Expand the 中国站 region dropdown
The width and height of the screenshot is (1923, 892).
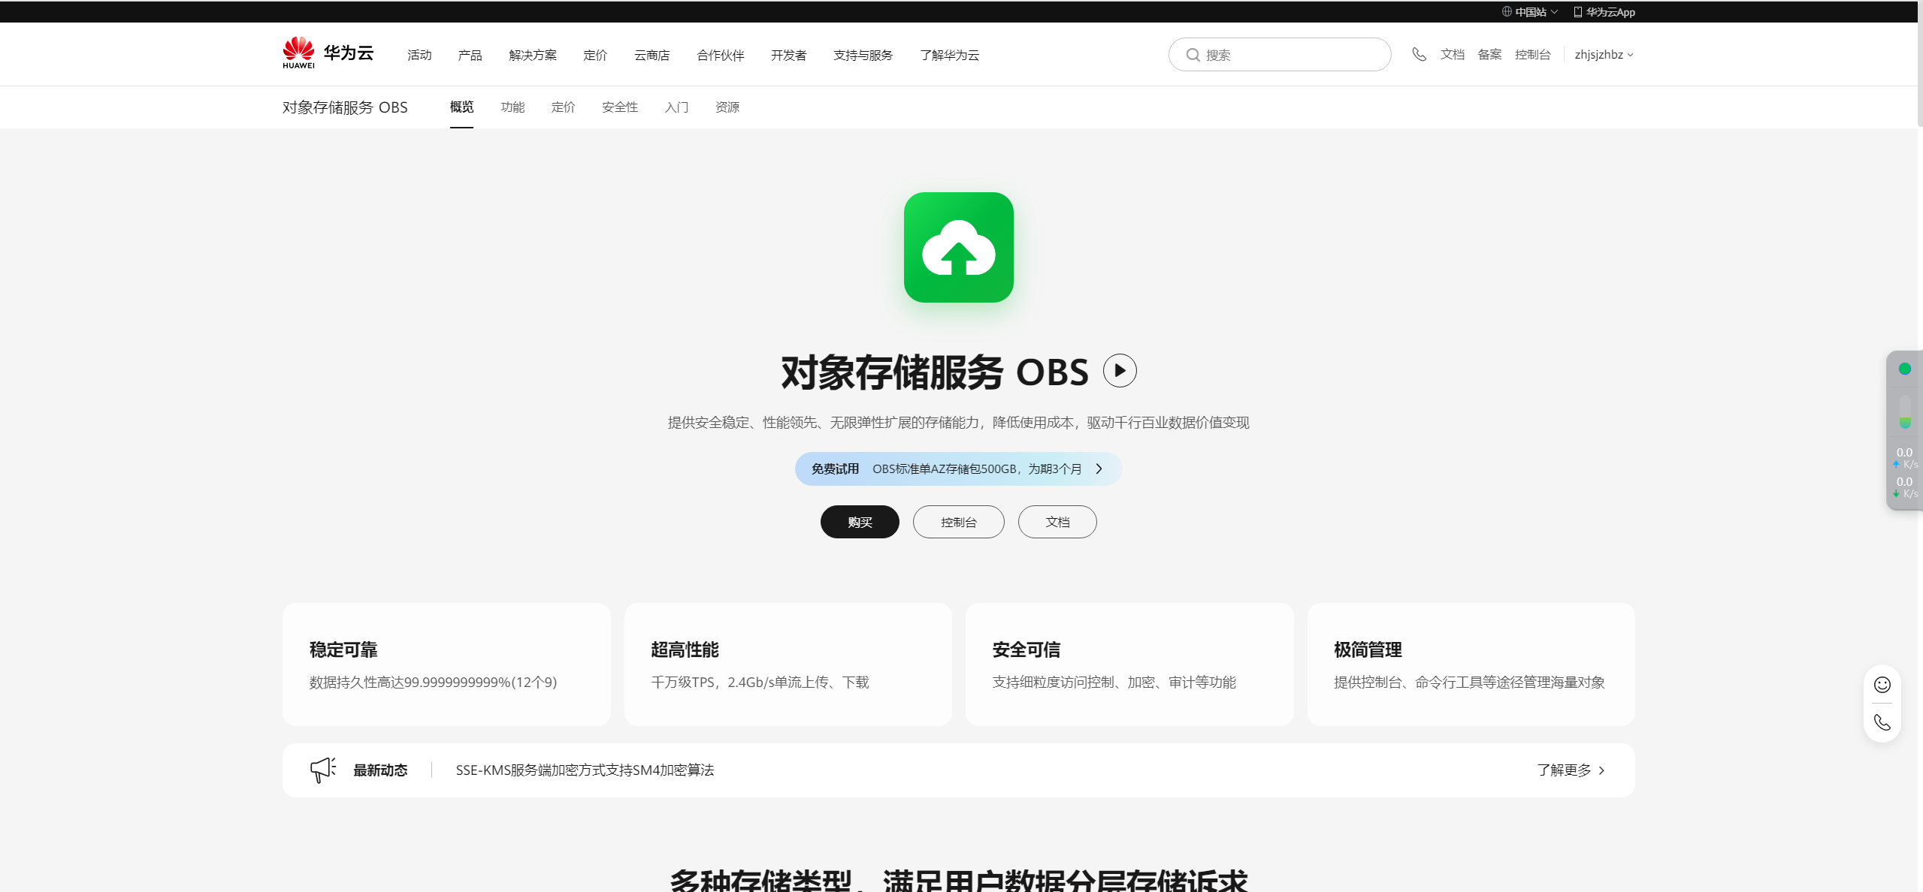click(1530, 12)
